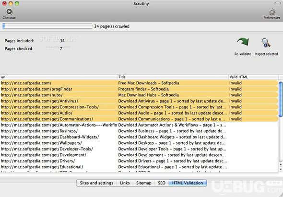The height and width of the screenshot is (197, 283).
Task: Open Preferences gear icon
Action: tap(272, 12)
